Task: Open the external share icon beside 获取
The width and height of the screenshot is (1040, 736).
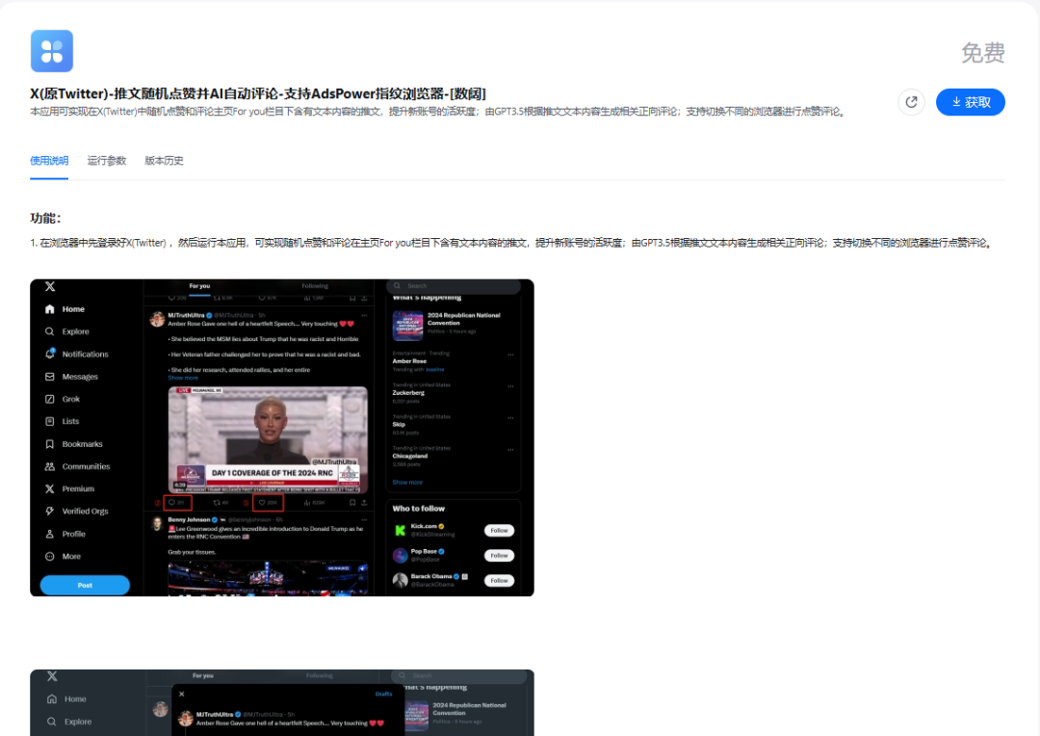Action: pyautogui.click(x=912, y=102)
